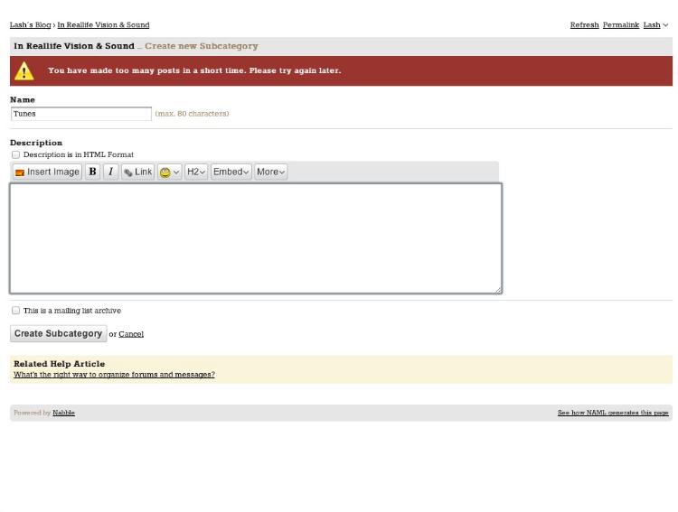Open the organize forums help article
This screenshot has width=678, height=512.
point(114,375)
